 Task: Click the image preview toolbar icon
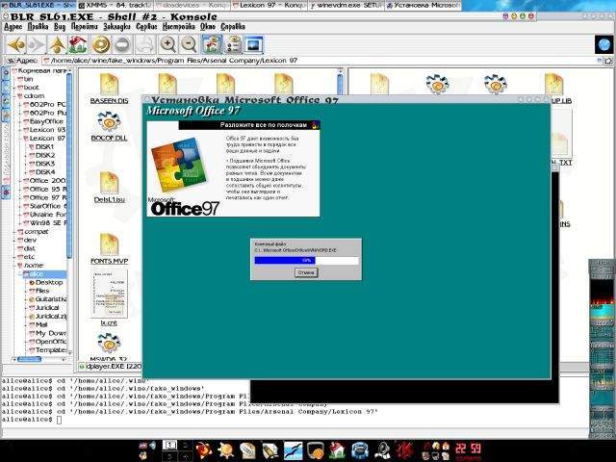[253, 44]
